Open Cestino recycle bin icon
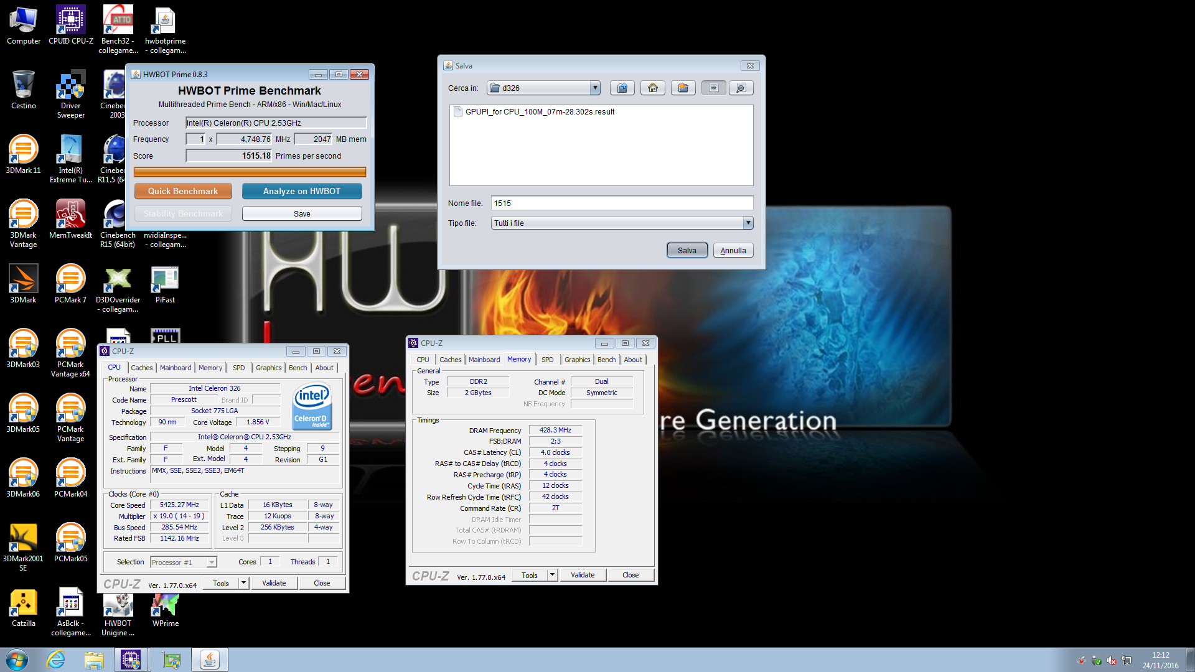The width and height of the screenshot is (1195, 672). 24,90
